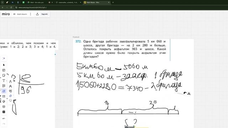Select the Text tool

(x=4, y=81)
